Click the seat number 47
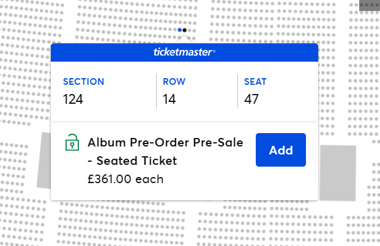Image resolution: width=380 pixels, height=246 pixels. tap(251, 99)
